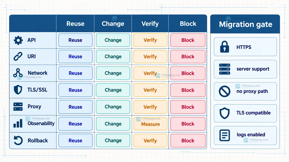Click the chain link icon beside URI
Viewport: 289px width, 162px height.
(x=18, y=56)
